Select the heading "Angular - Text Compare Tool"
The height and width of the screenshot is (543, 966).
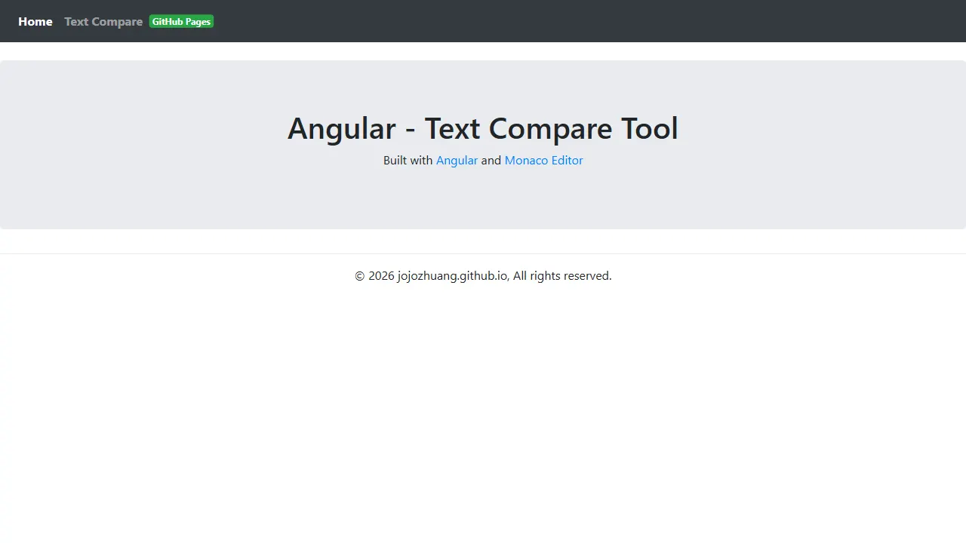[483, 128]
